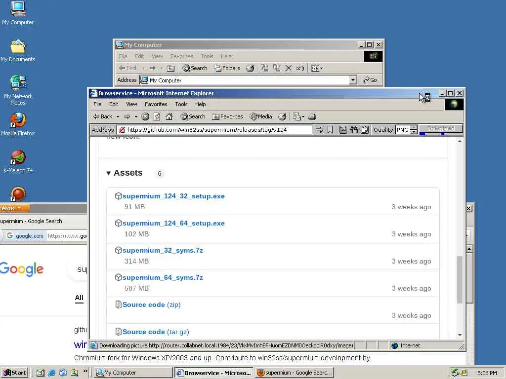Click Forward arrow in Browservice toolbar
506x379 pixels.
(127, 116)
